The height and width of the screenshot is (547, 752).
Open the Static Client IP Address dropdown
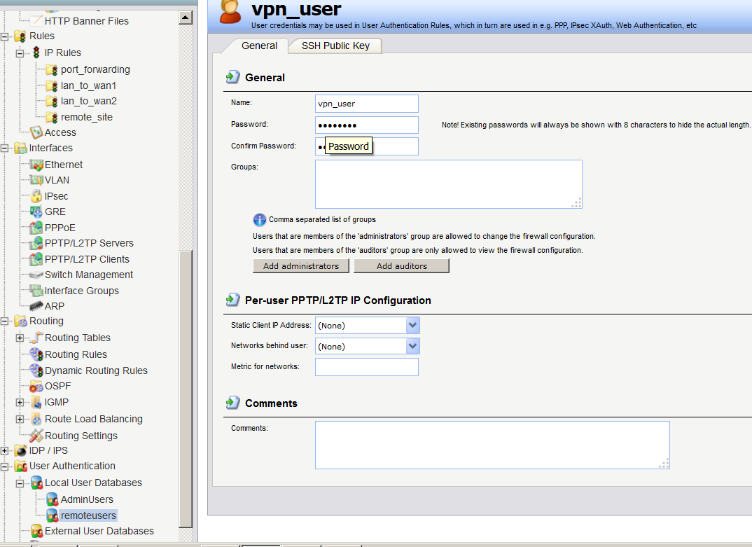click(x=412, y=326)
